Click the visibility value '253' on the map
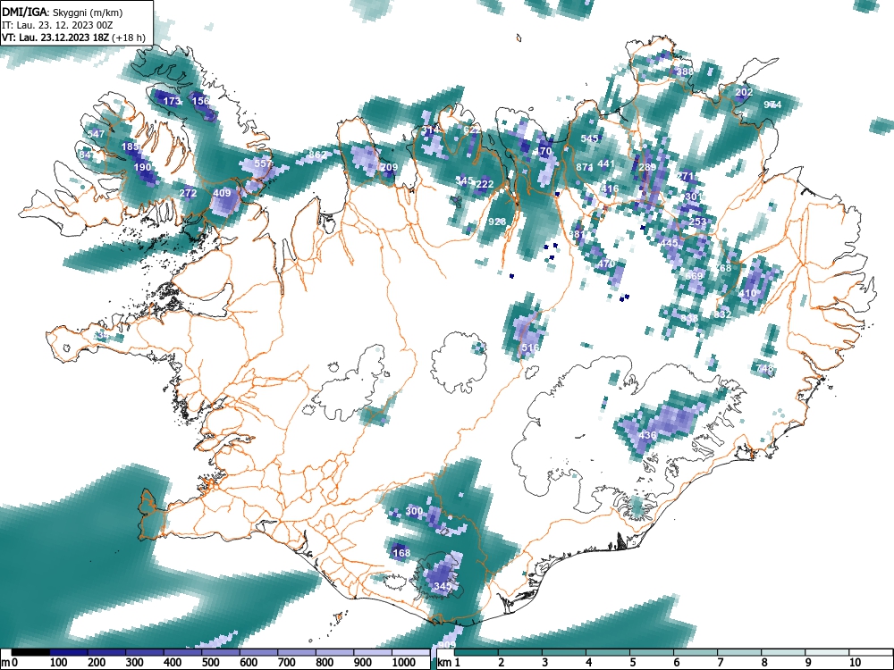Screen dimensions: 894x670 (x=698, y=222)
